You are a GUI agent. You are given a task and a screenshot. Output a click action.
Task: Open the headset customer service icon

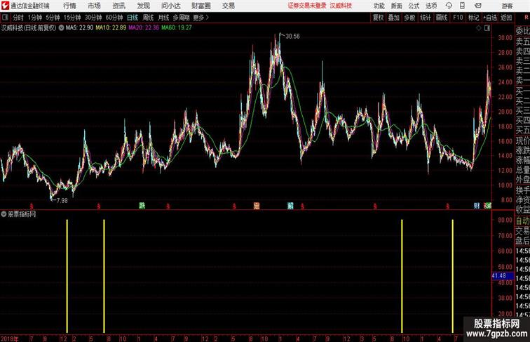coord(449,6)
